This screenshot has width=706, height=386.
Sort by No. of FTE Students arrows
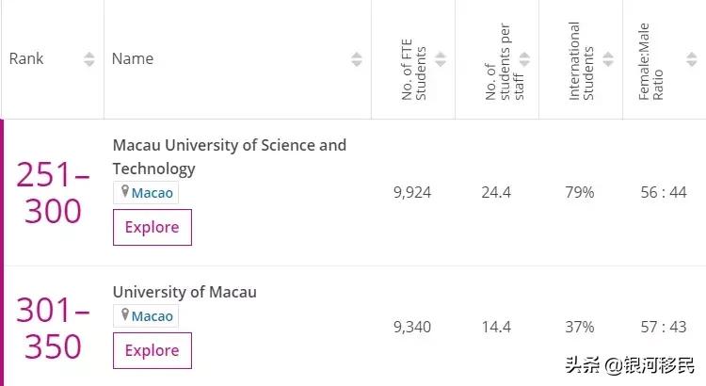click(x=441, y=59)
